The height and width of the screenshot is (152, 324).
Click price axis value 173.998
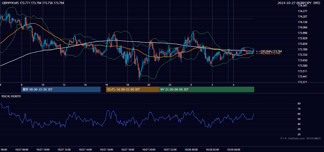click(302, 33)
